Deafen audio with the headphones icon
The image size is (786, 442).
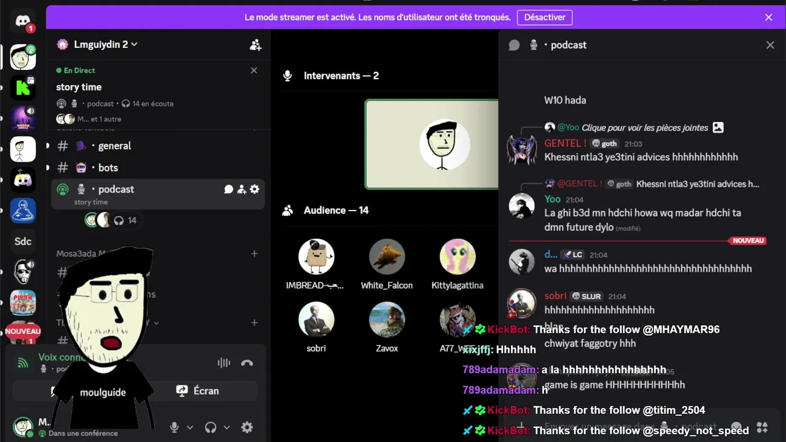(x=211, y=427)
